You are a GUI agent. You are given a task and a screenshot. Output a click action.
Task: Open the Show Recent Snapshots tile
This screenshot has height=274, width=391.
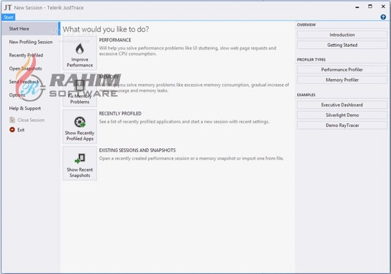[80, 163]
